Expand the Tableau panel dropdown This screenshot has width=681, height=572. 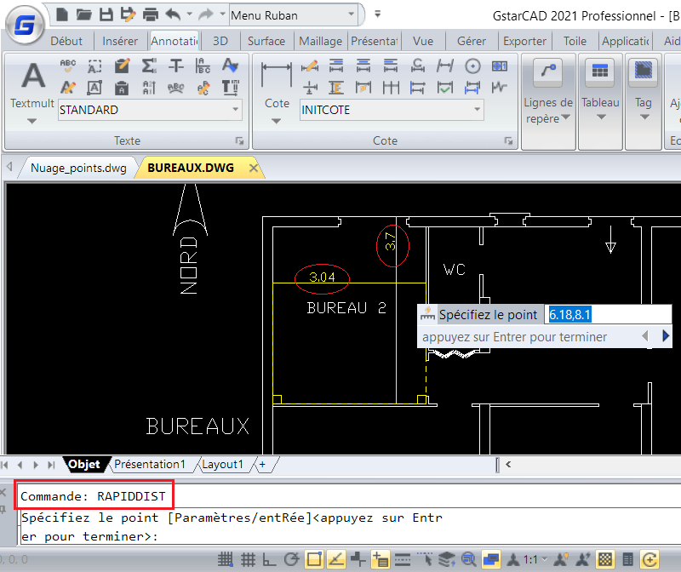click(601, 117)
